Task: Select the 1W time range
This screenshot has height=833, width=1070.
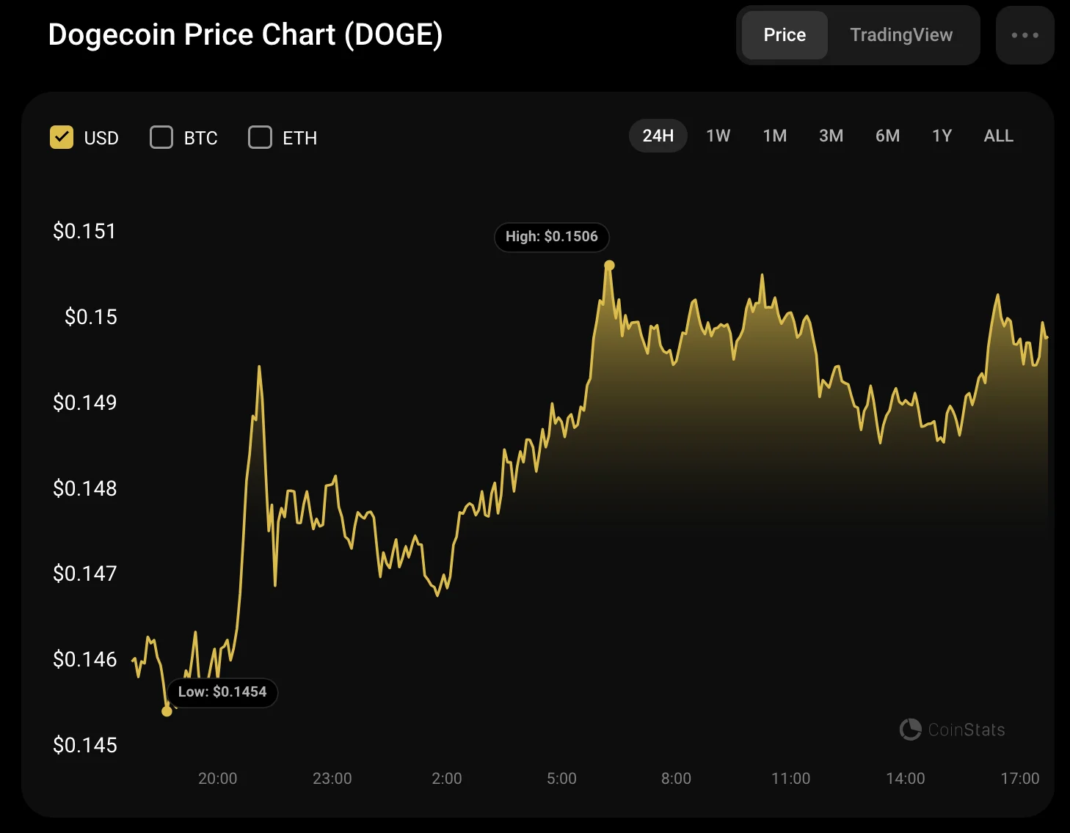Action: coord(718,136)
